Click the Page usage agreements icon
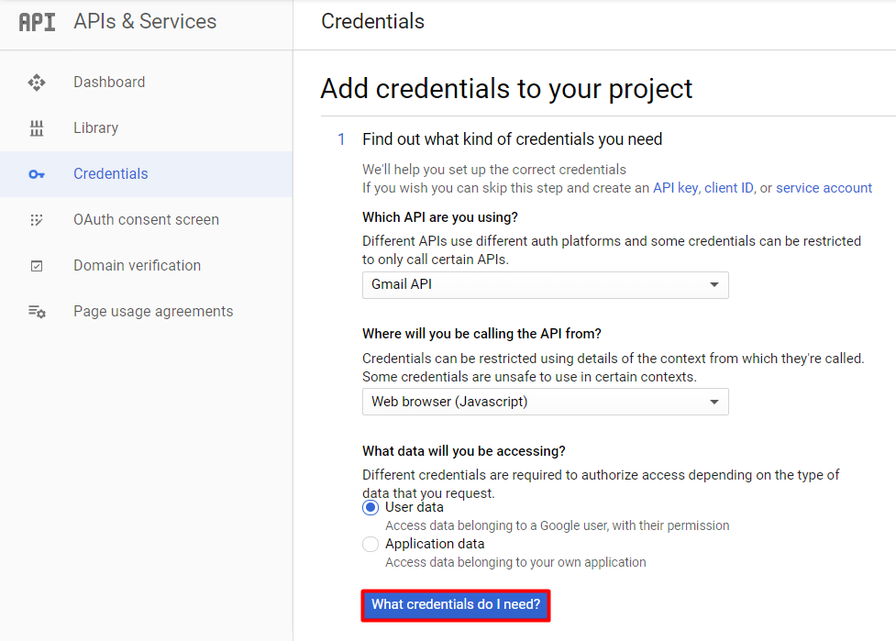896x641 pixels. (37, 311)
